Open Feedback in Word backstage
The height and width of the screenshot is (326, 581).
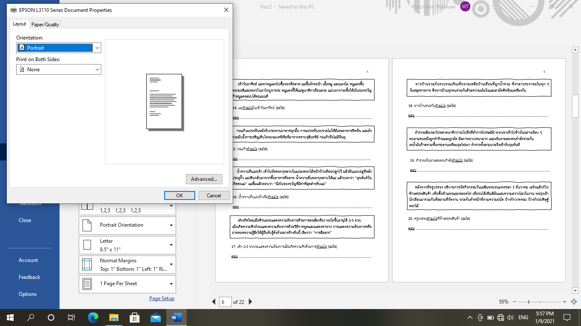(29, 277)
